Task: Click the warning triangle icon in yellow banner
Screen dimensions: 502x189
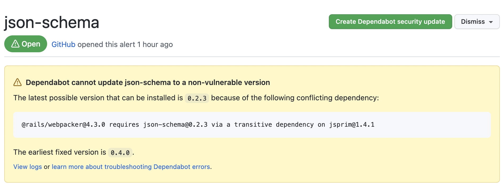Action: [17, 82]
